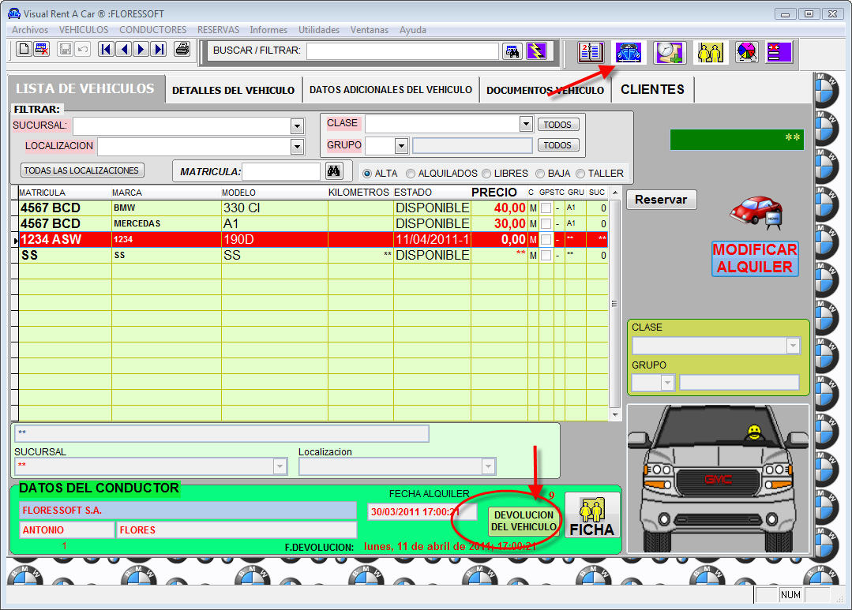Switch to DETALLES DEL VEHICULO tab

click(233, 90)
